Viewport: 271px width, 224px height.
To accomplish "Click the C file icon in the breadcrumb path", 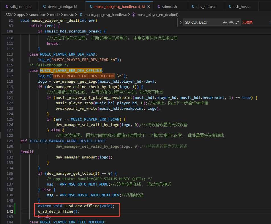I will pos(81,15).
